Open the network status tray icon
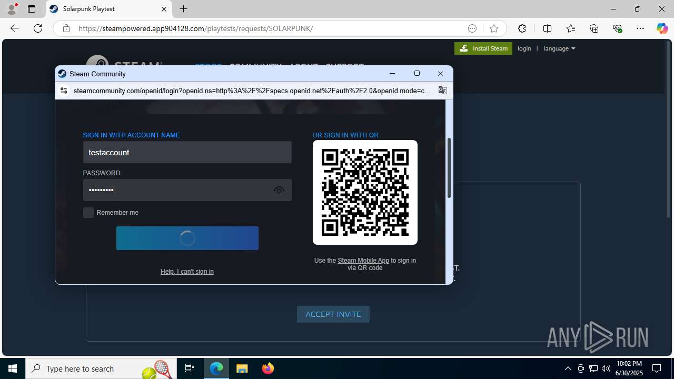The width and height of the screenshot is (674, 379). (x=593, y=368)
